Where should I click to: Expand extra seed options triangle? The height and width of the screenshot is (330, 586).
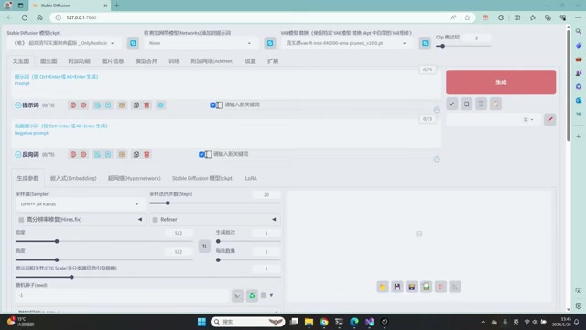pyautogui.click(x=271, y=295)
